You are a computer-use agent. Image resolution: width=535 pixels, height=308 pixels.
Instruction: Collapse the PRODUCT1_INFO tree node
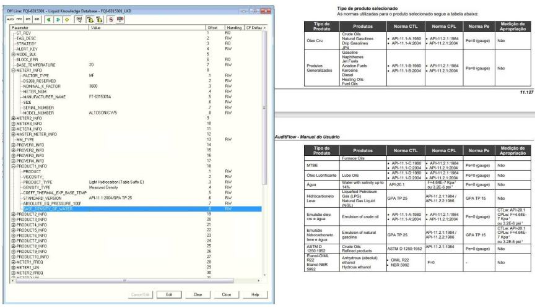[14, 166]
